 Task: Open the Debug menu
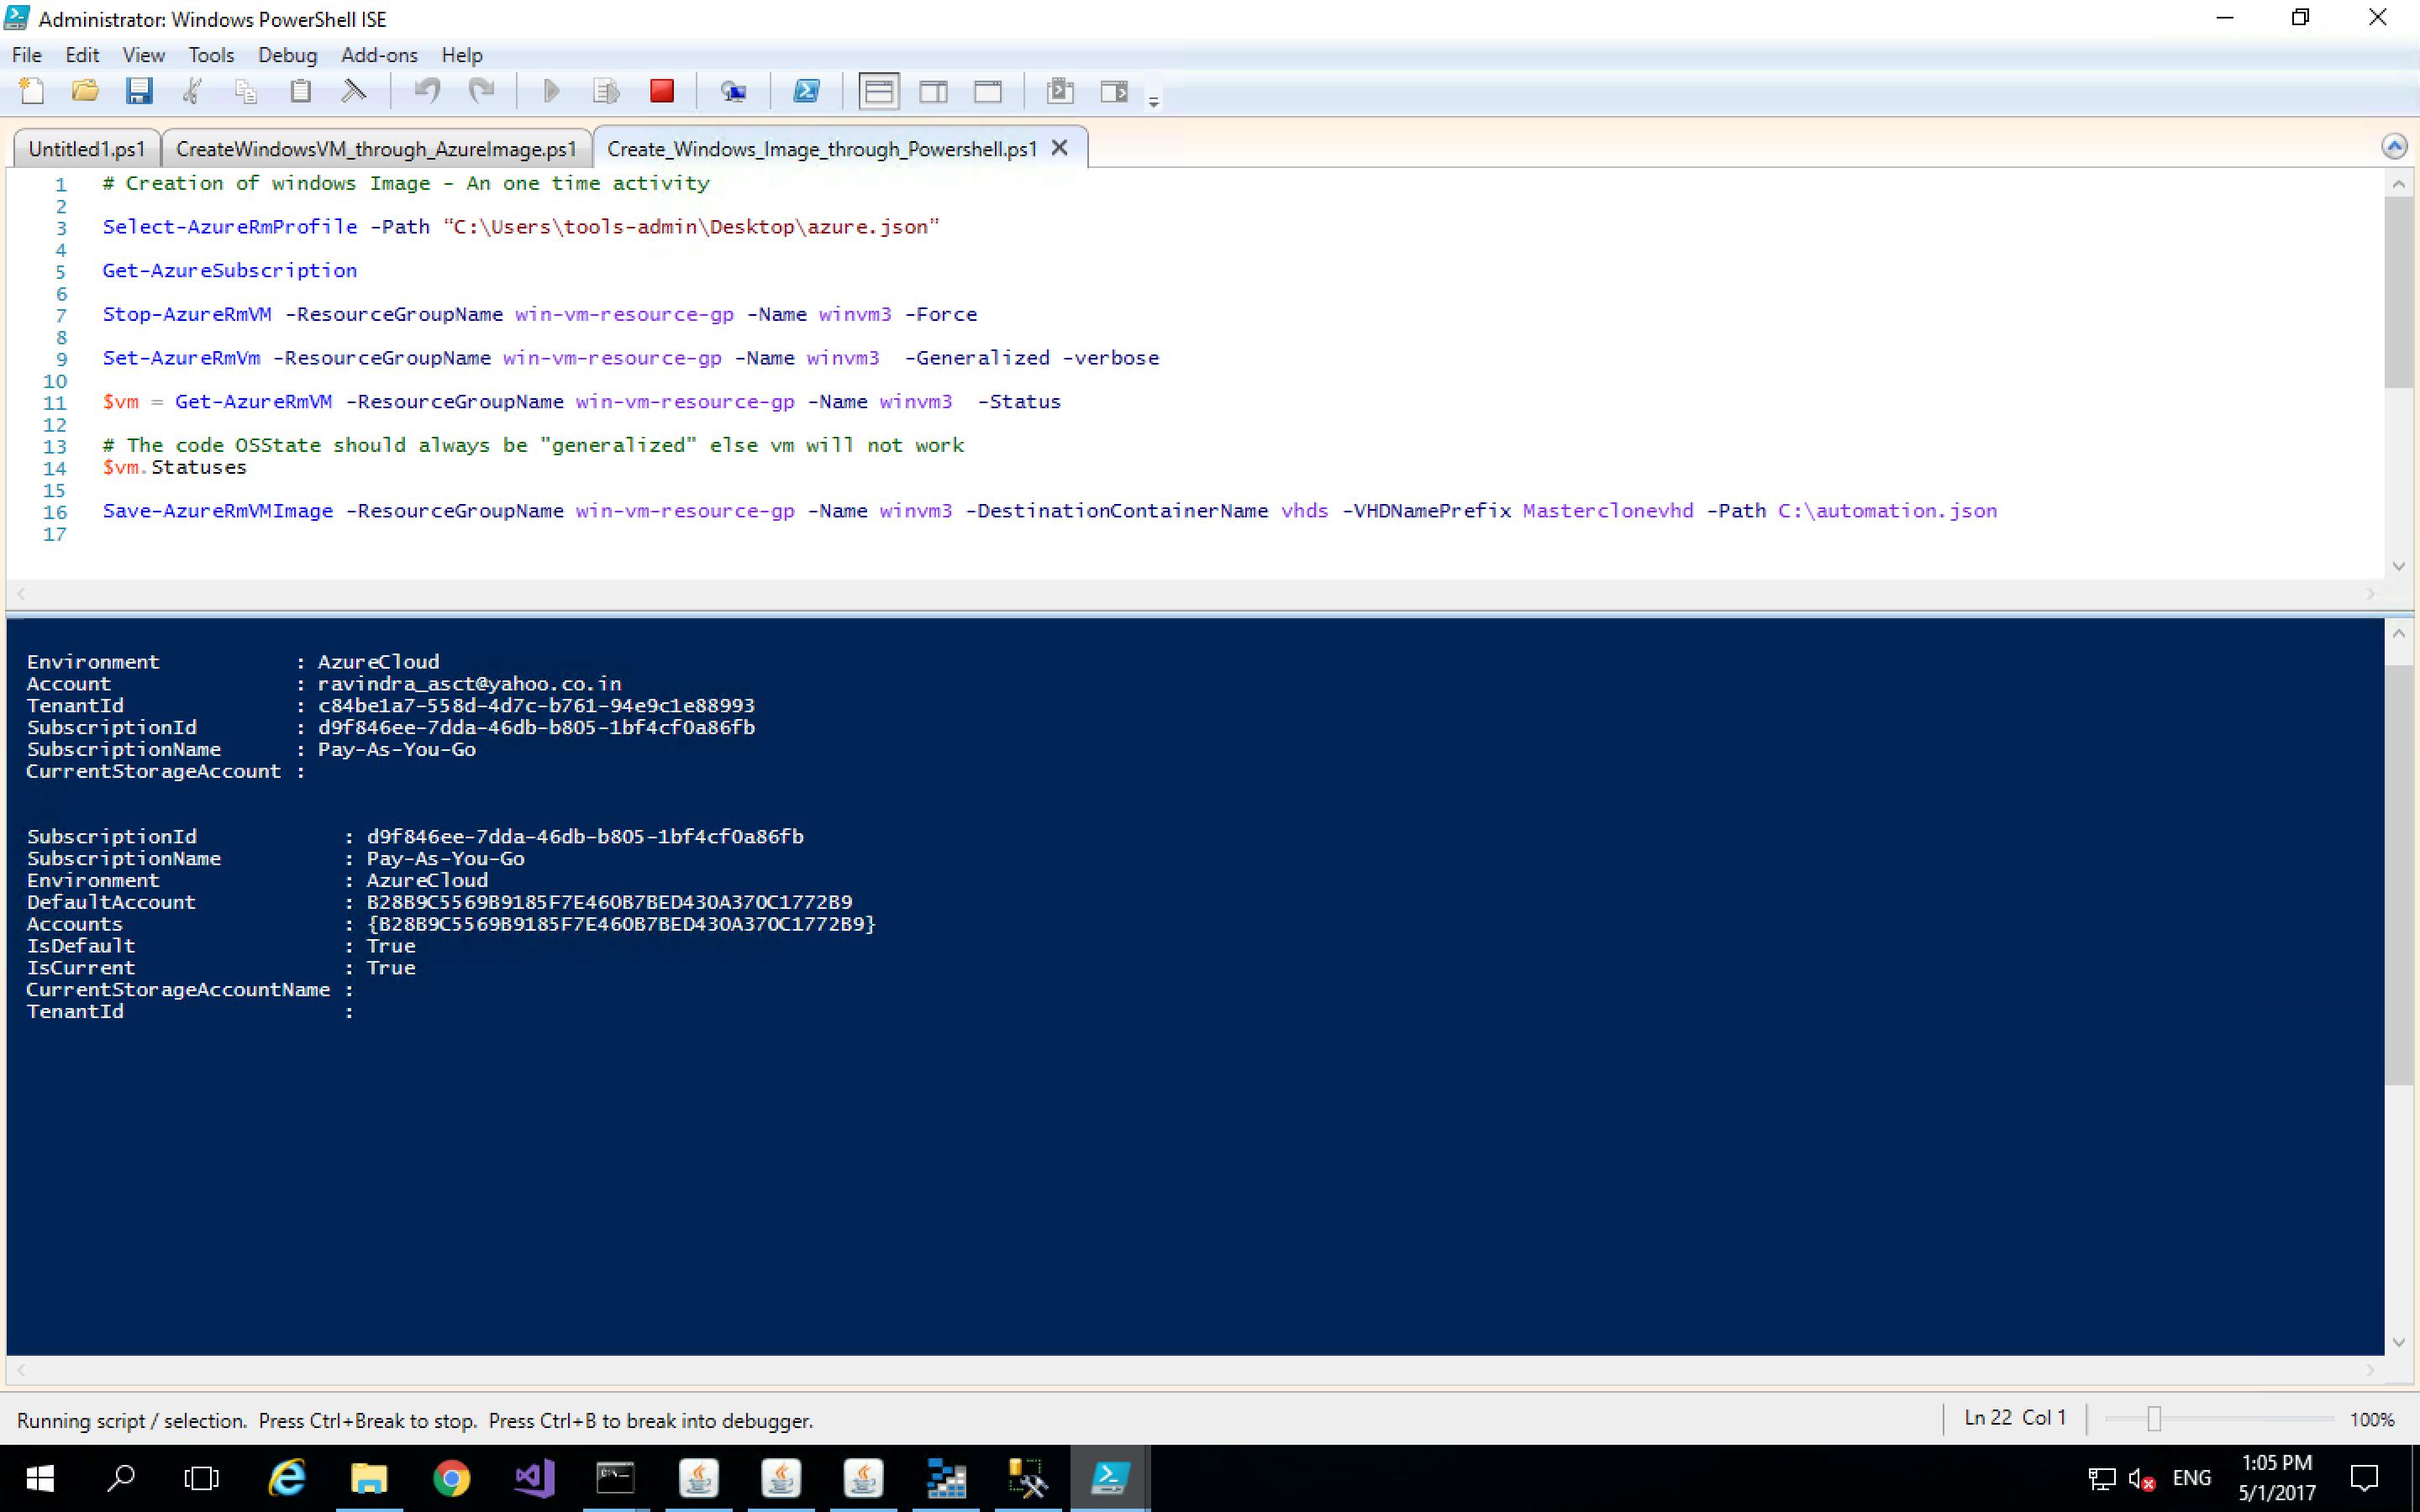coord(287,55)
